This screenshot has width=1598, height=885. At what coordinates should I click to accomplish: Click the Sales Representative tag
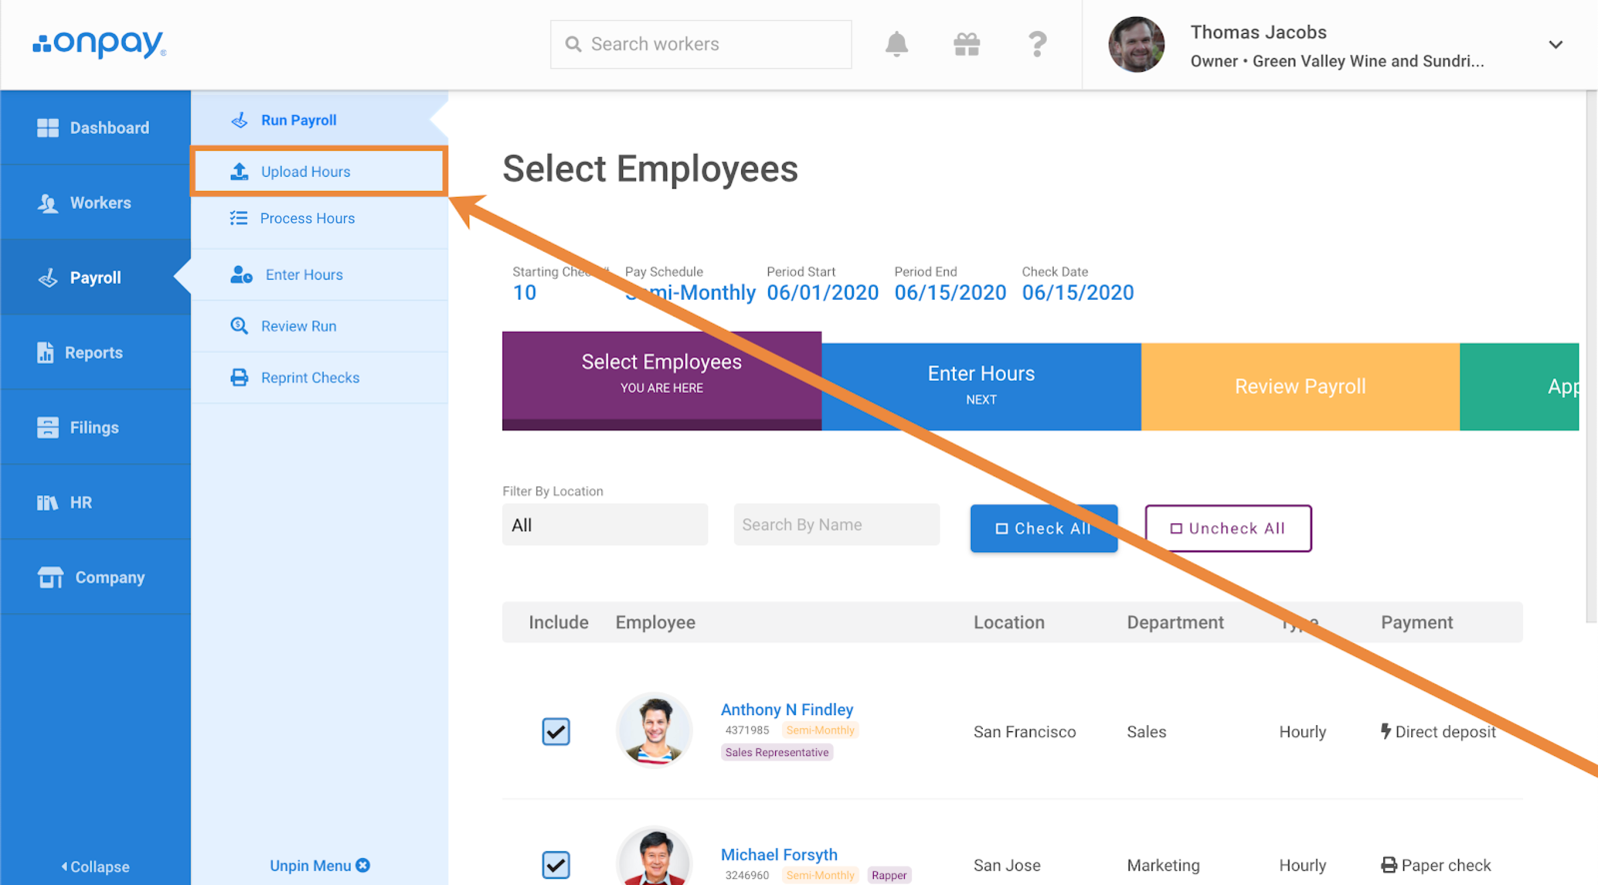coord(777,752)
